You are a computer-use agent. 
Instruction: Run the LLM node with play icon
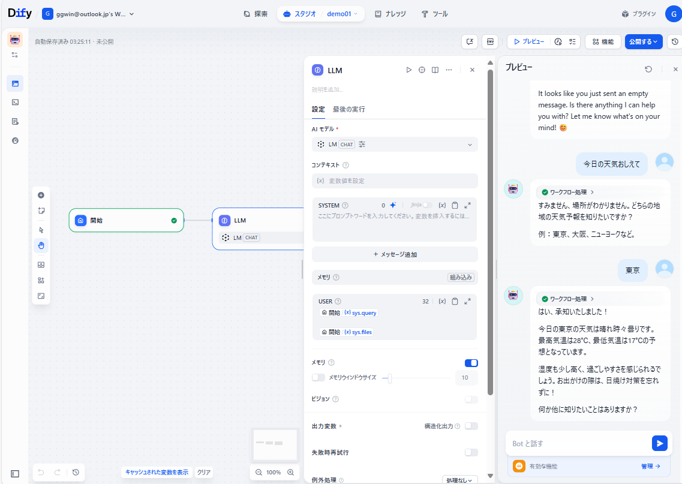coord(409,70)
